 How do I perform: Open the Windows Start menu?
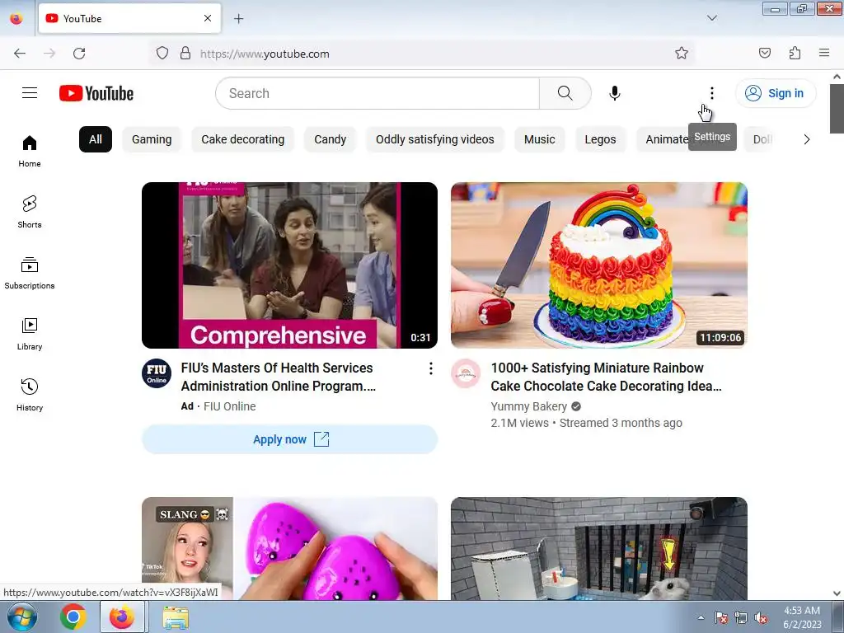point(21,617)
